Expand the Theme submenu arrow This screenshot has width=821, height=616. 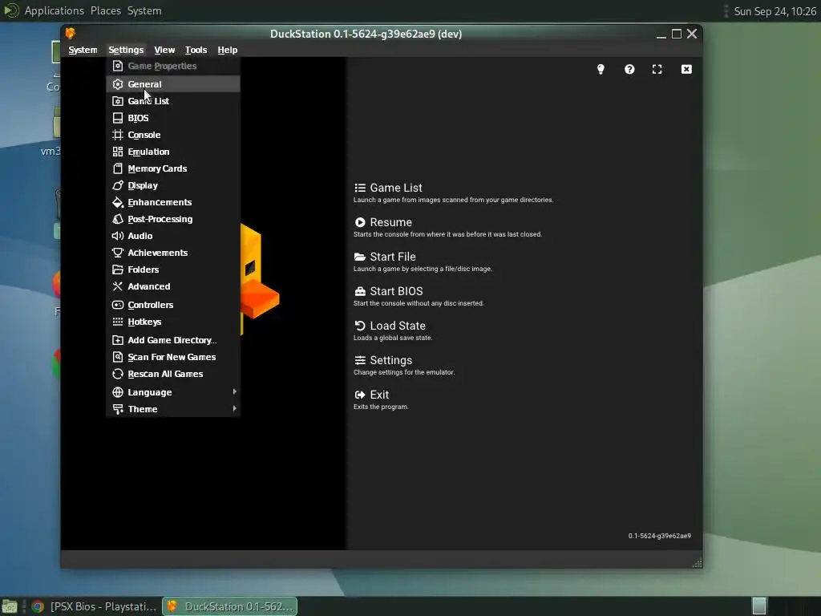coord(234,408)
